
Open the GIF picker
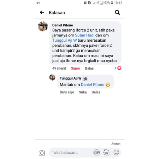(x=96, y=153)
